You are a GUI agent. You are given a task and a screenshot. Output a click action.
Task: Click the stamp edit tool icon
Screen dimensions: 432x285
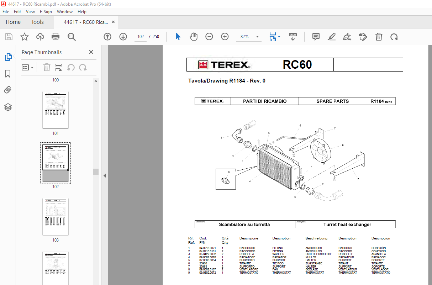coord(363,37)
